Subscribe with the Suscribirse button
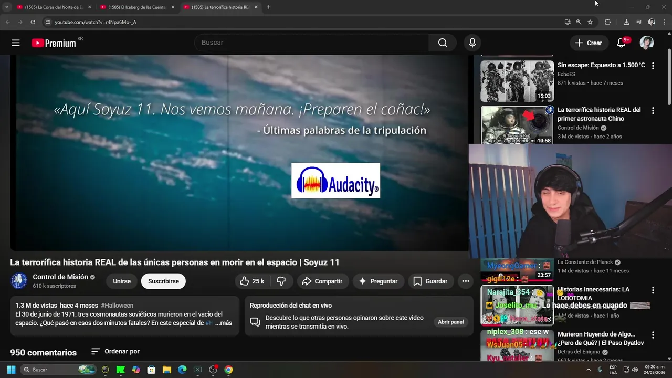The image size is (672, 378). click(x=163, y=281)
